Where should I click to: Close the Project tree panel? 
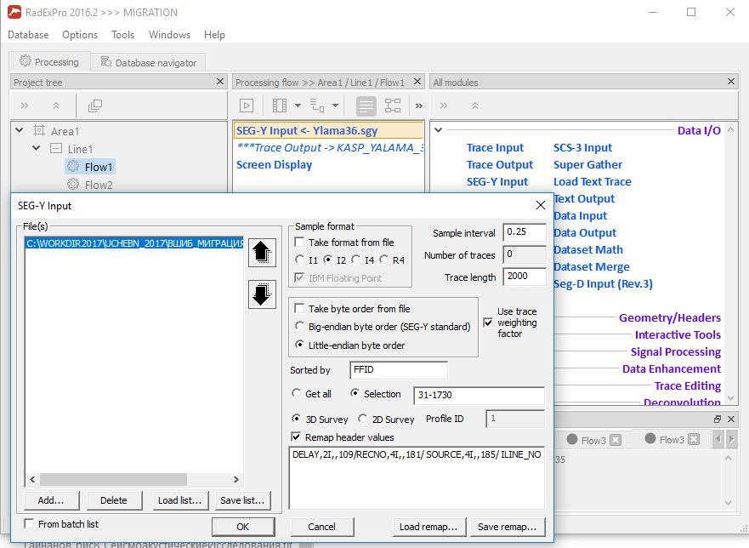(219, 82)
